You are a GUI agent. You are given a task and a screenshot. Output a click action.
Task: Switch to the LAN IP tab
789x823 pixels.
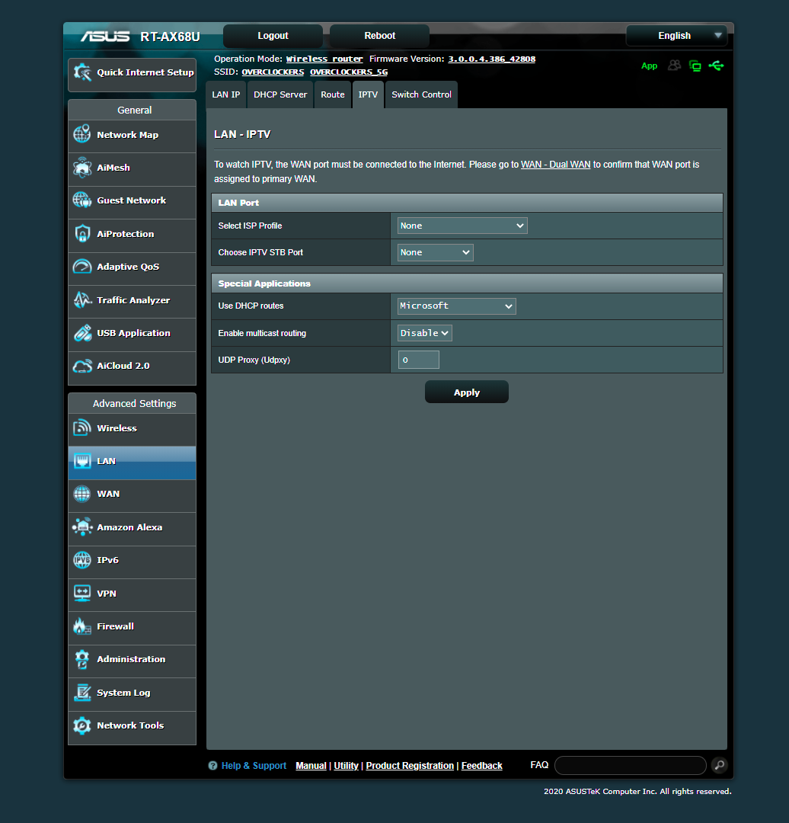pyautogui.click(x=226, y=94)
